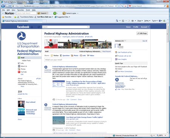Click the IE Print toolbar icon
The height and width of the screenshot is (138, 170).
tap(133, 21)
